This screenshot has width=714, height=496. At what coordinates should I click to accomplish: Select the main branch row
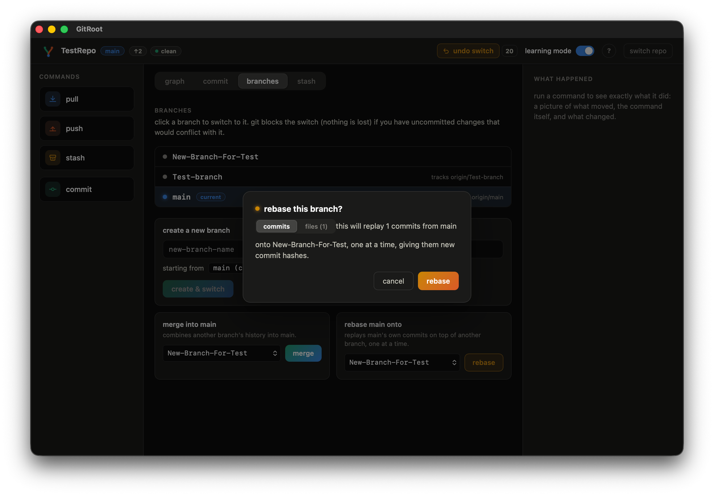[x=333, y=197]
